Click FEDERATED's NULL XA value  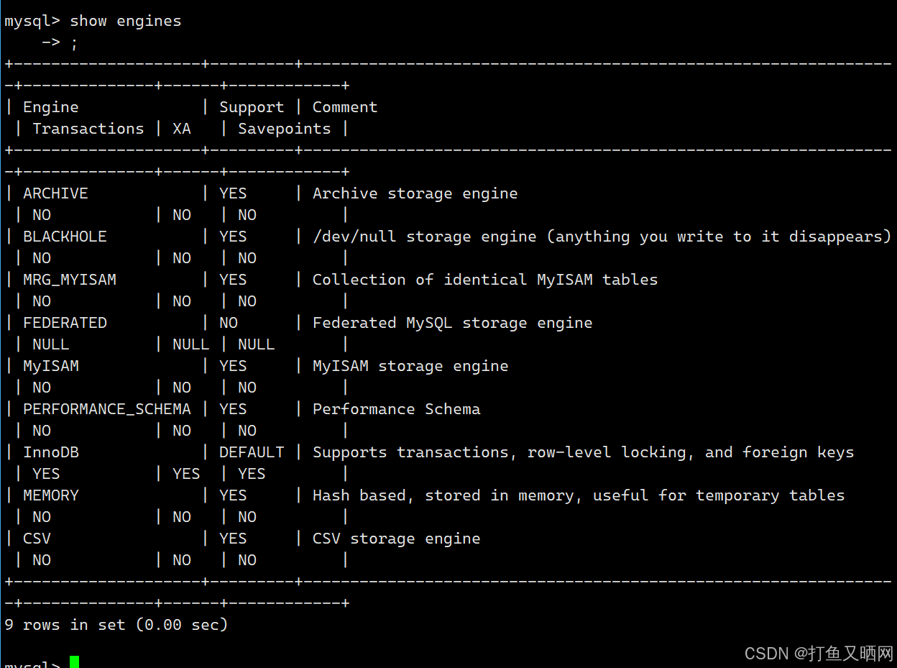pyautogui.click(x=191, y=344)
